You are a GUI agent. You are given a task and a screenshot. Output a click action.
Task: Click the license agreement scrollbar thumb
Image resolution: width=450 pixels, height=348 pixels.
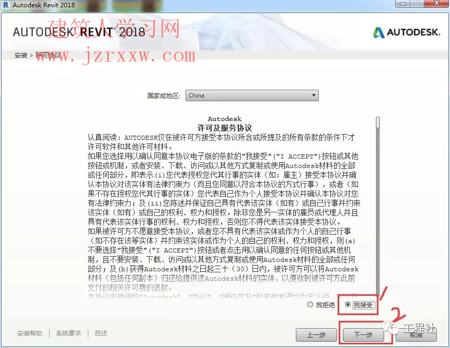point(378,122)
